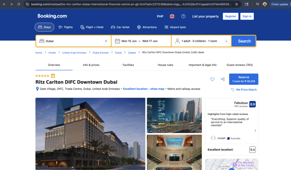The height and width of the screenshot is (170, 291).
Task: Select the Stays tab
Action: 44,27
